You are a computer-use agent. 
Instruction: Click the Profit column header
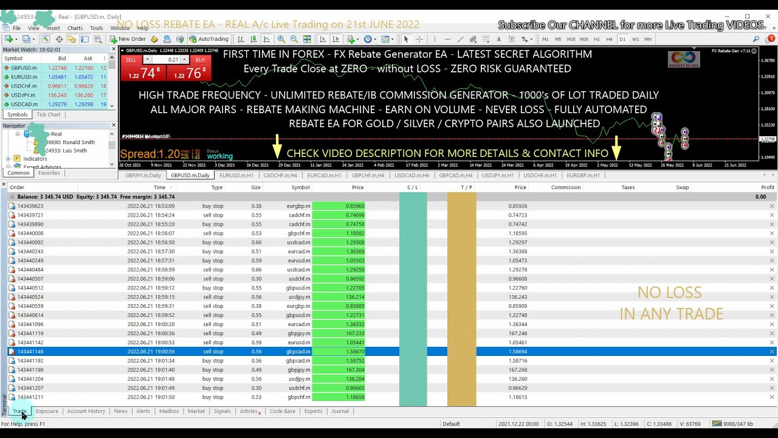pos(768,187)
